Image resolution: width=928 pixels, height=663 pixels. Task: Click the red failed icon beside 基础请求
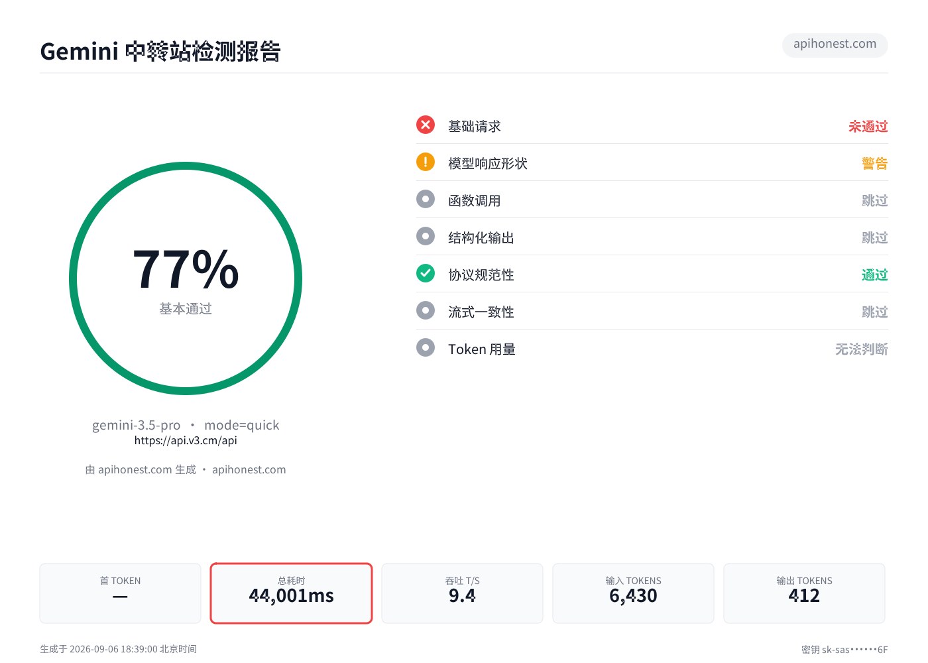(426, 125)
